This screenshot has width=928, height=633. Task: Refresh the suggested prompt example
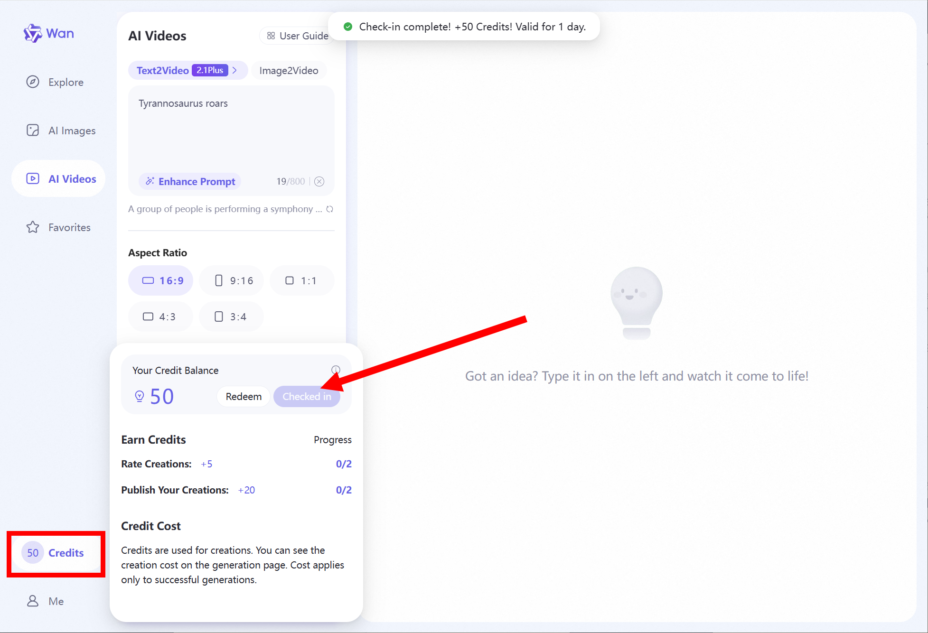coord(330,209)
